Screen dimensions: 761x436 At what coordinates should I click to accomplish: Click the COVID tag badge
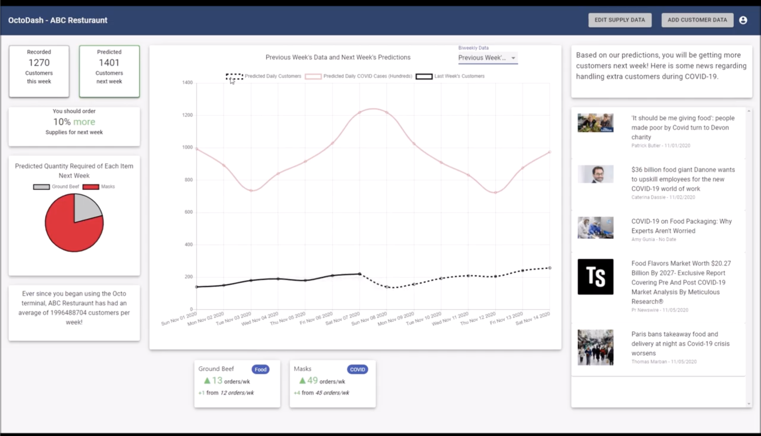click(x=357, y=369)
